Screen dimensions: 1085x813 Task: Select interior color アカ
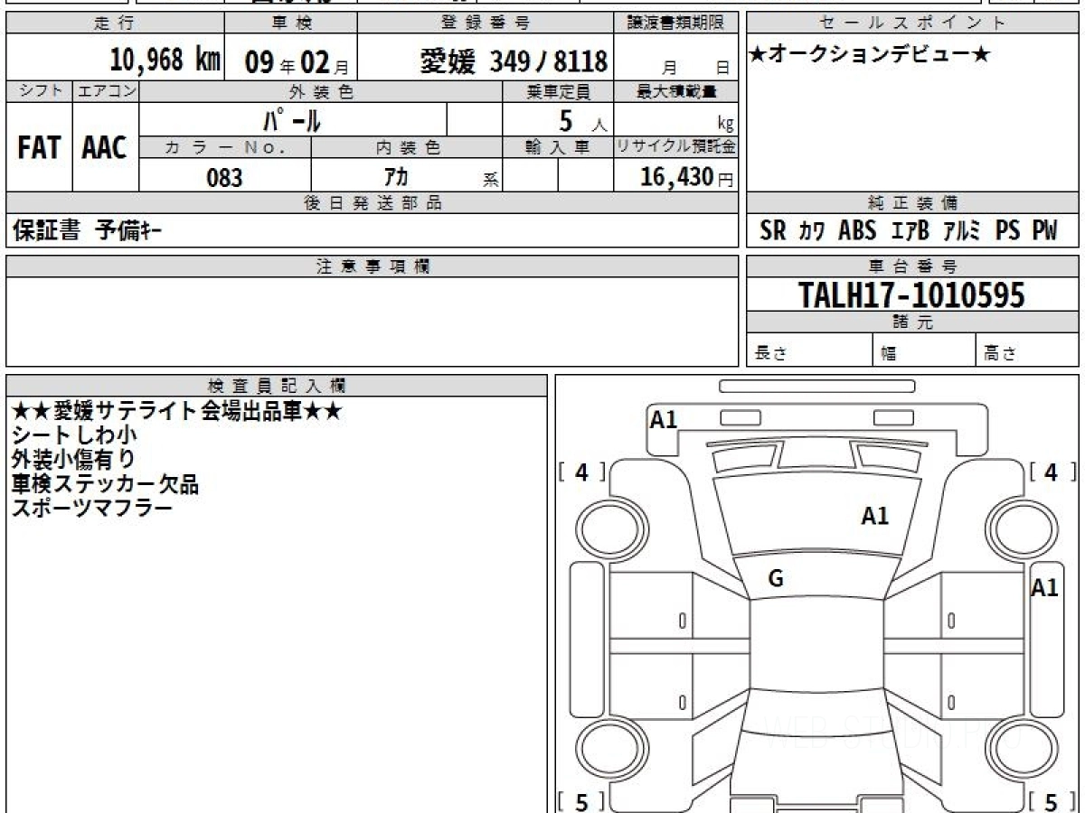(x=396, y=176)
